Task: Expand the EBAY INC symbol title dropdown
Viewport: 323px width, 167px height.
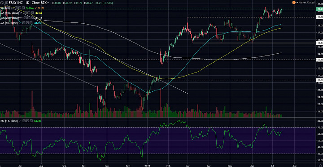Action: point(48,3)
